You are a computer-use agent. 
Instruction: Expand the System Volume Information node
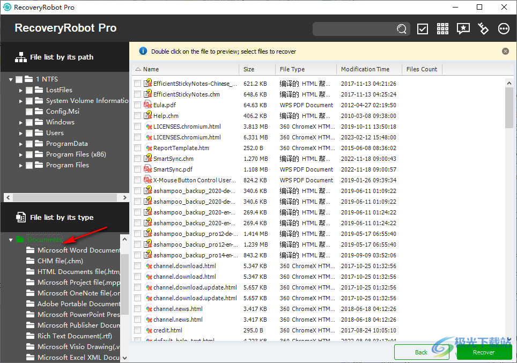pyautogui.click(x=21, y=101)
